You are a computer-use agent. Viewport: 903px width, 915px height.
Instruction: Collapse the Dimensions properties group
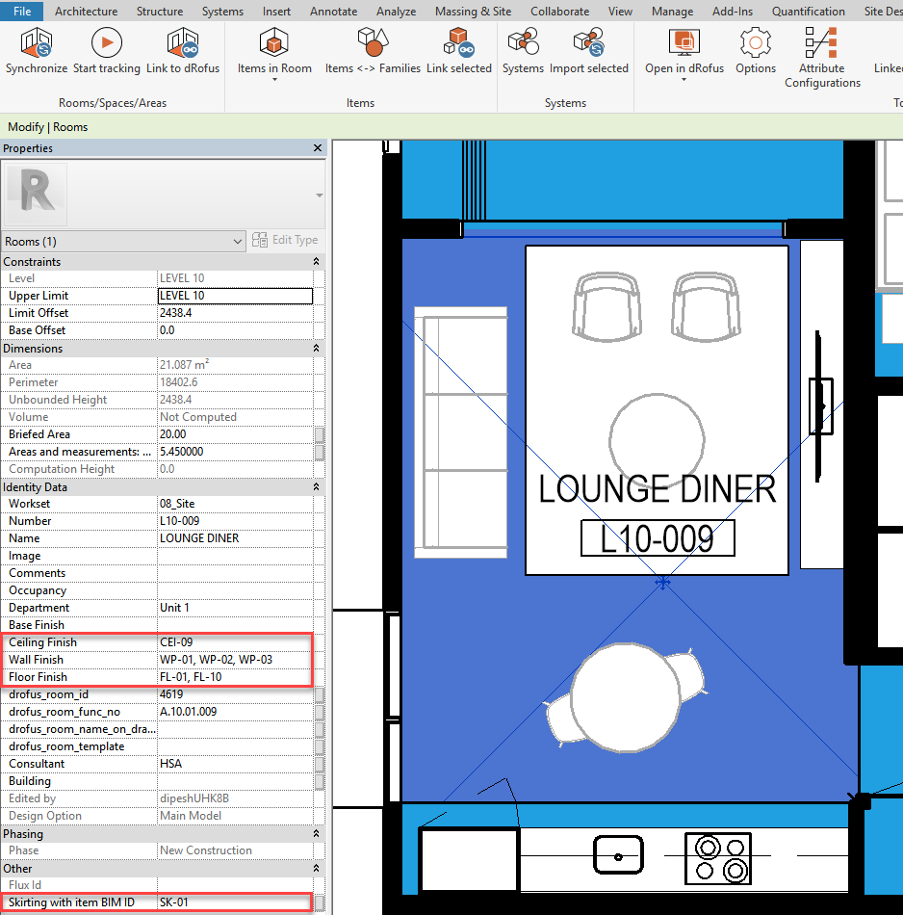316,349
